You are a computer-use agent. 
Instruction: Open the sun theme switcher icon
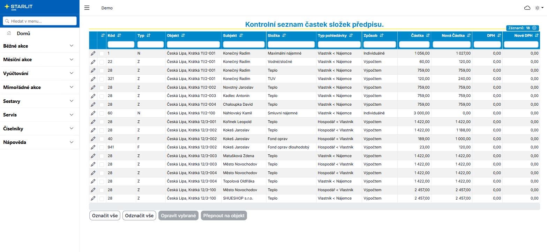(x=539, y=8)
